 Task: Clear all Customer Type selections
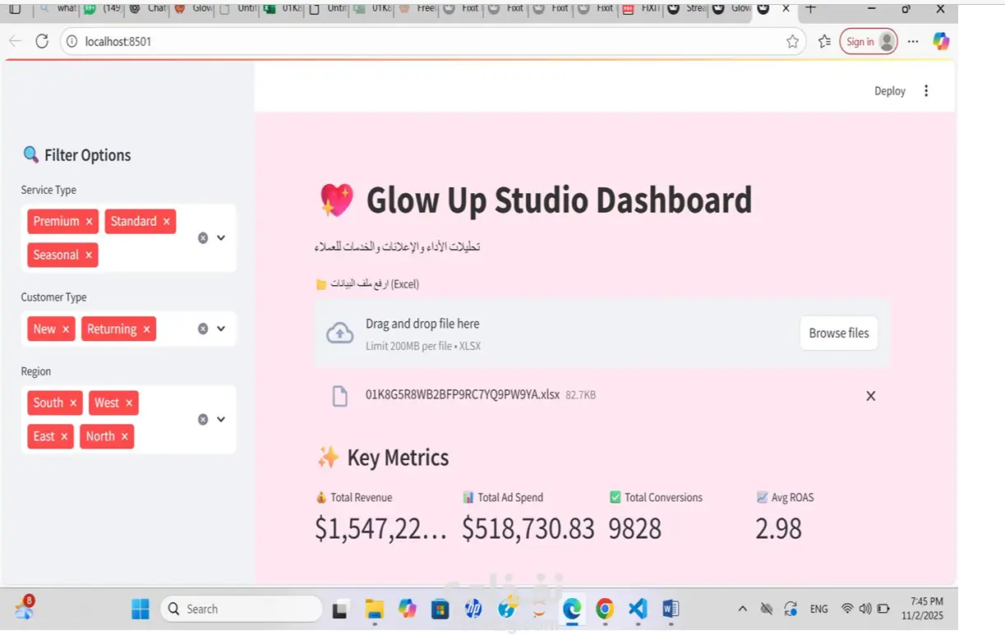(x=203, y=329)
